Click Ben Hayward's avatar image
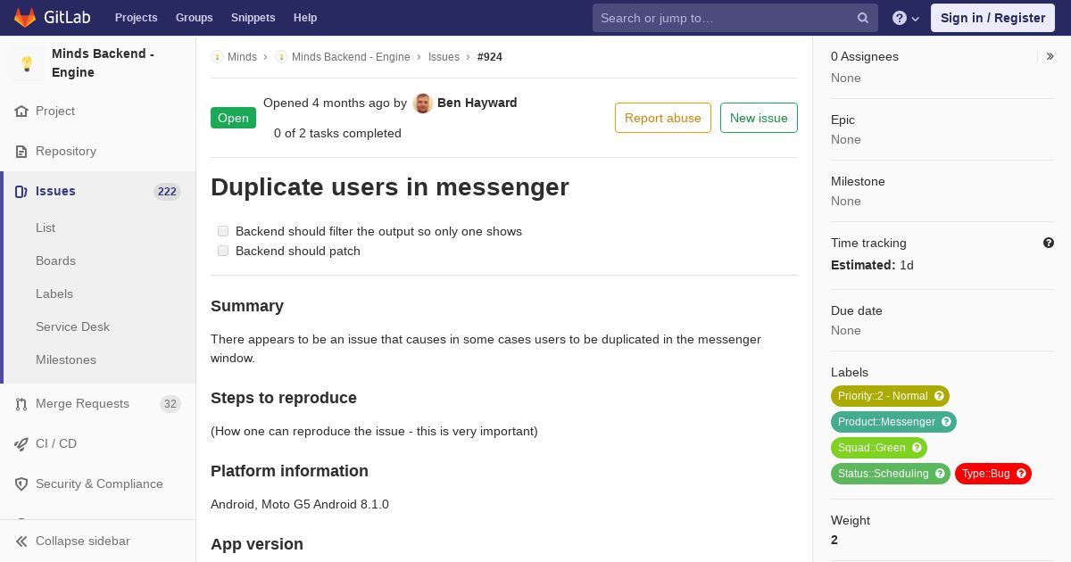This screenshot has width=1071, height=562. click(x=423, y=103)
